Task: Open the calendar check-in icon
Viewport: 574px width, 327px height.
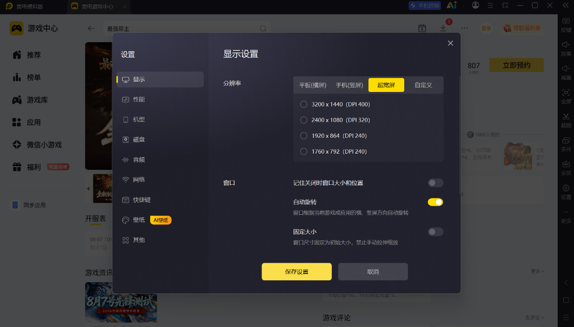Action: (x=422, y=28)
